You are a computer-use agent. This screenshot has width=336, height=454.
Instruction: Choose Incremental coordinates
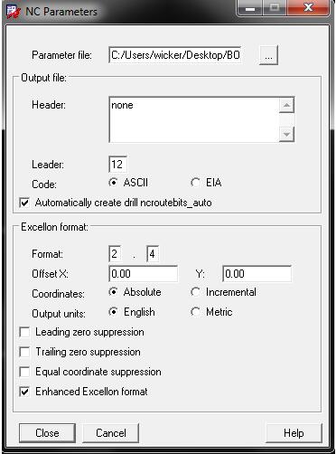[x=195, y=292]
